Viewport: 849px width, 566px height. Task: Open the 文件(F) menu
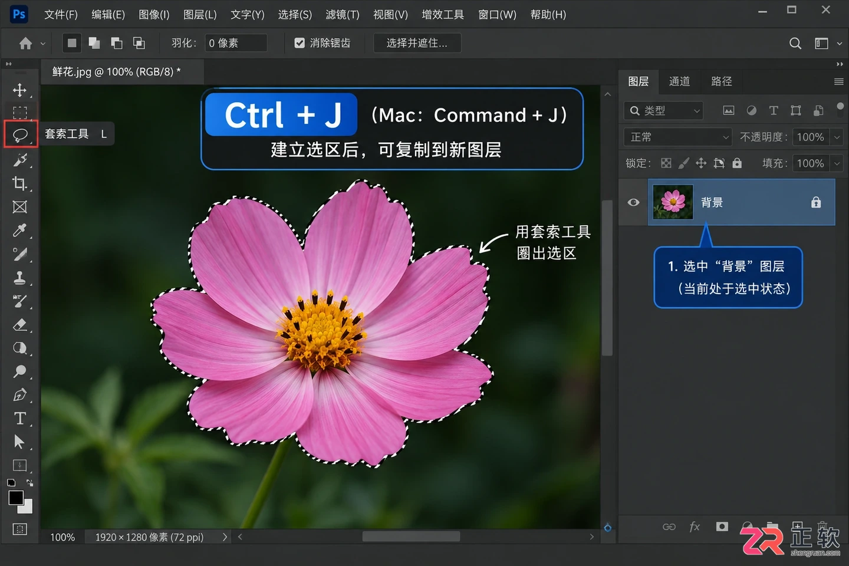61,14
